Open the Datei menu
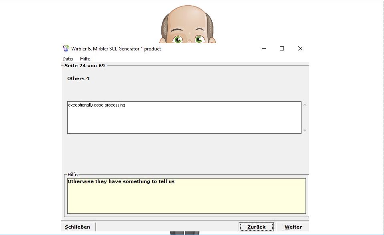 (x=68, y=59)
